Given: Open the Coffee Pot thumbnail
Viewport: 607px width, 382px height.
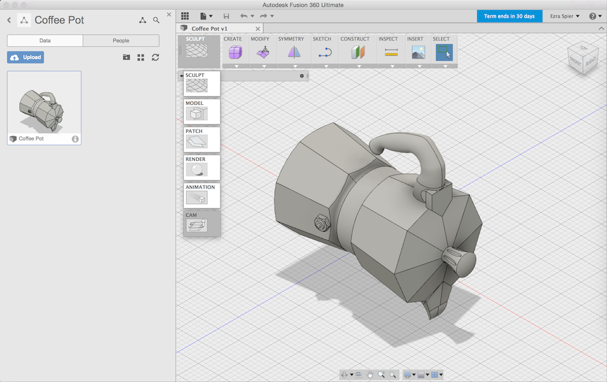Looking at the screenshot, I should click(x=44, y=103).
